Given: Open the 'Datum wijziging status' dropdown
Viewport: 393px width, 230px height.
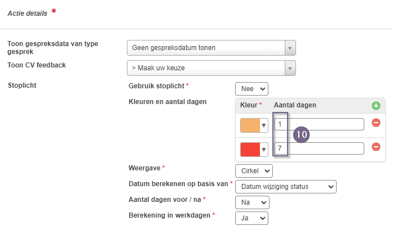Looking at the screenshot, I should [x=286, y=187].
